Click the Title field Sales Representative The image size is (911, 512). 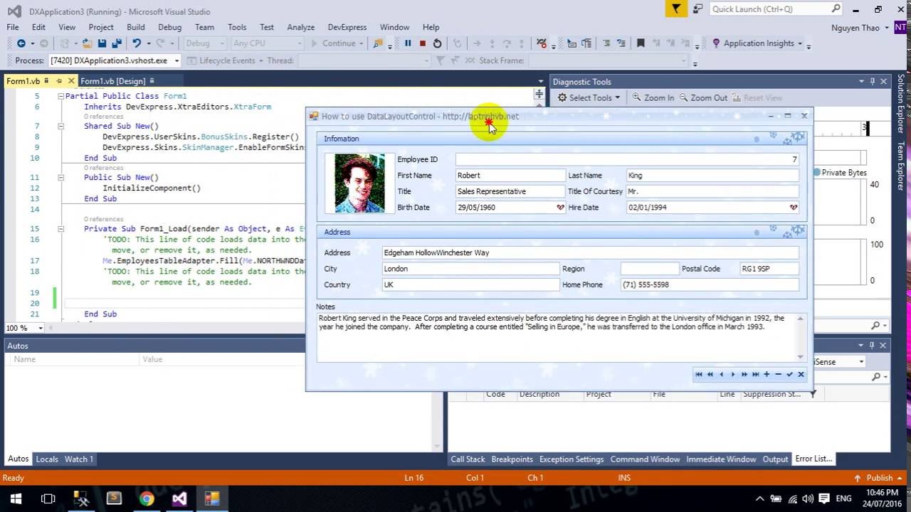coord(510,191)
